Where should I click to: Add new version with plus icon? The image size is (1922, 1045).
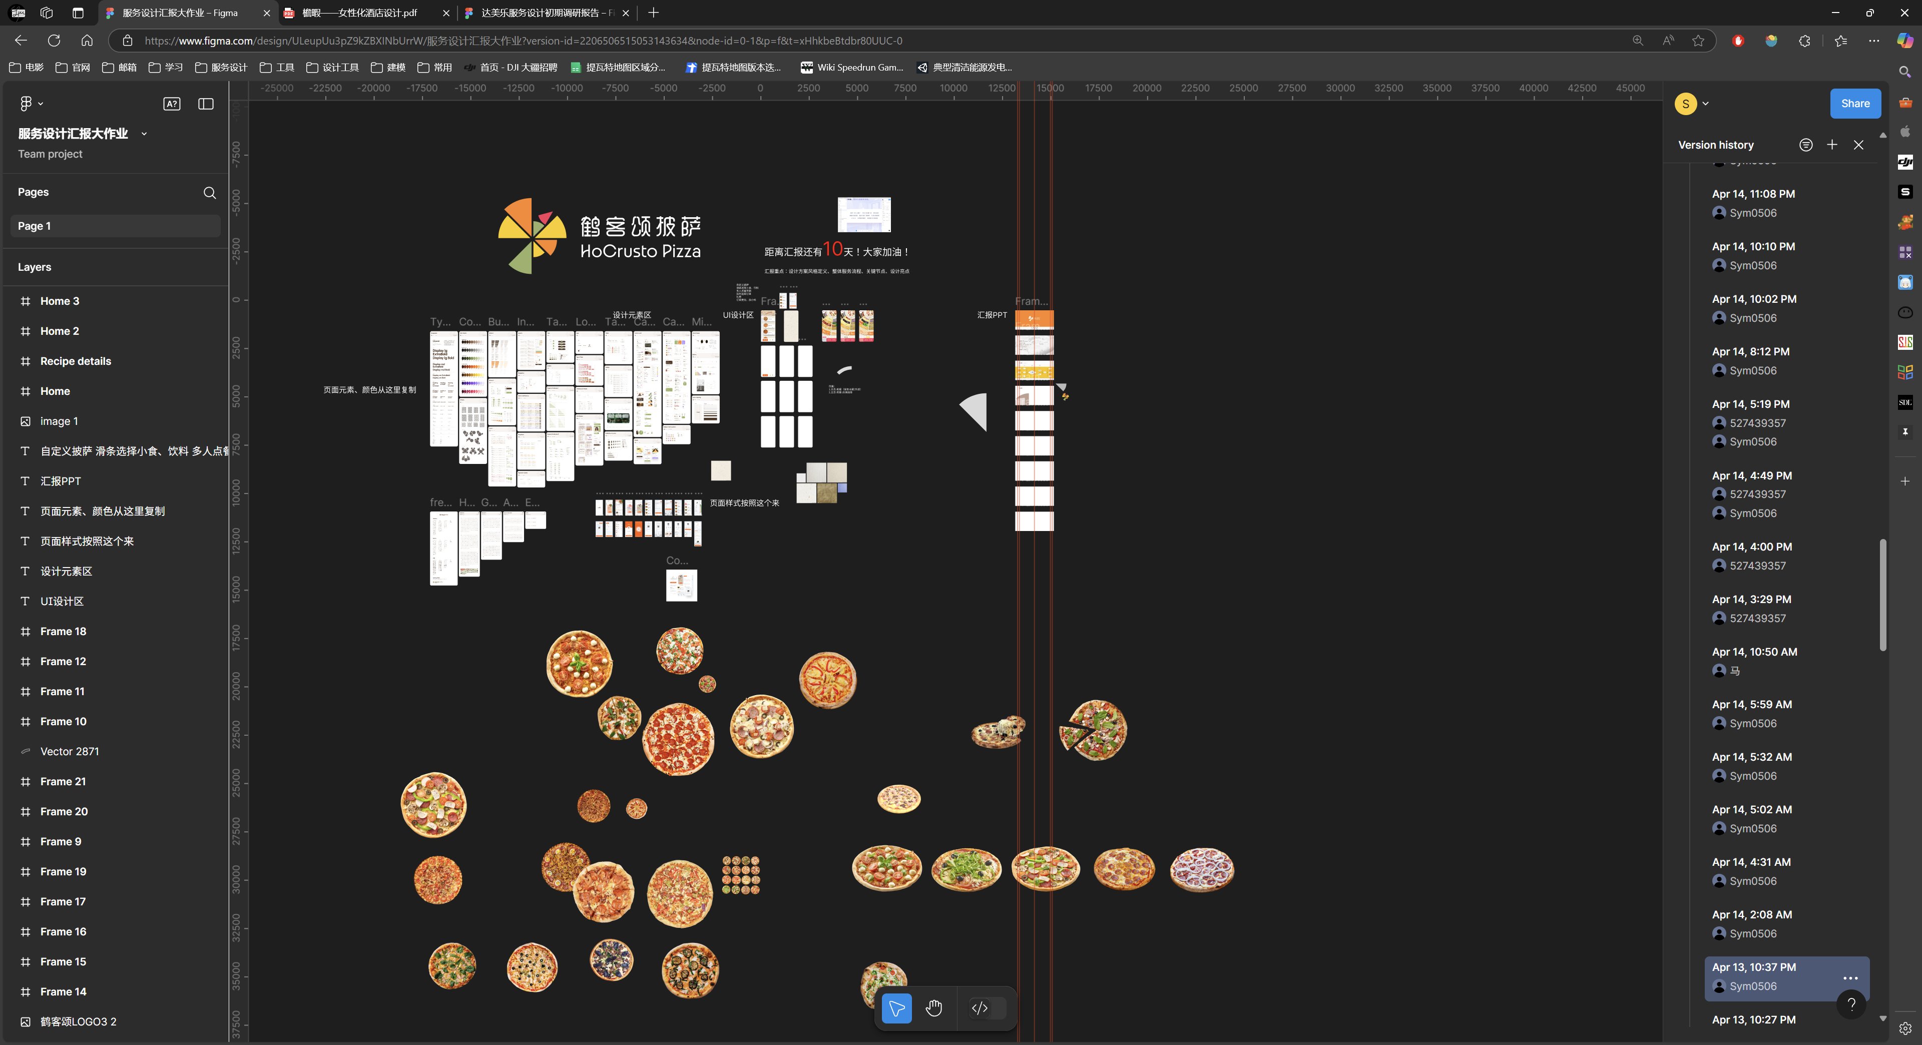pos(1832,145)
